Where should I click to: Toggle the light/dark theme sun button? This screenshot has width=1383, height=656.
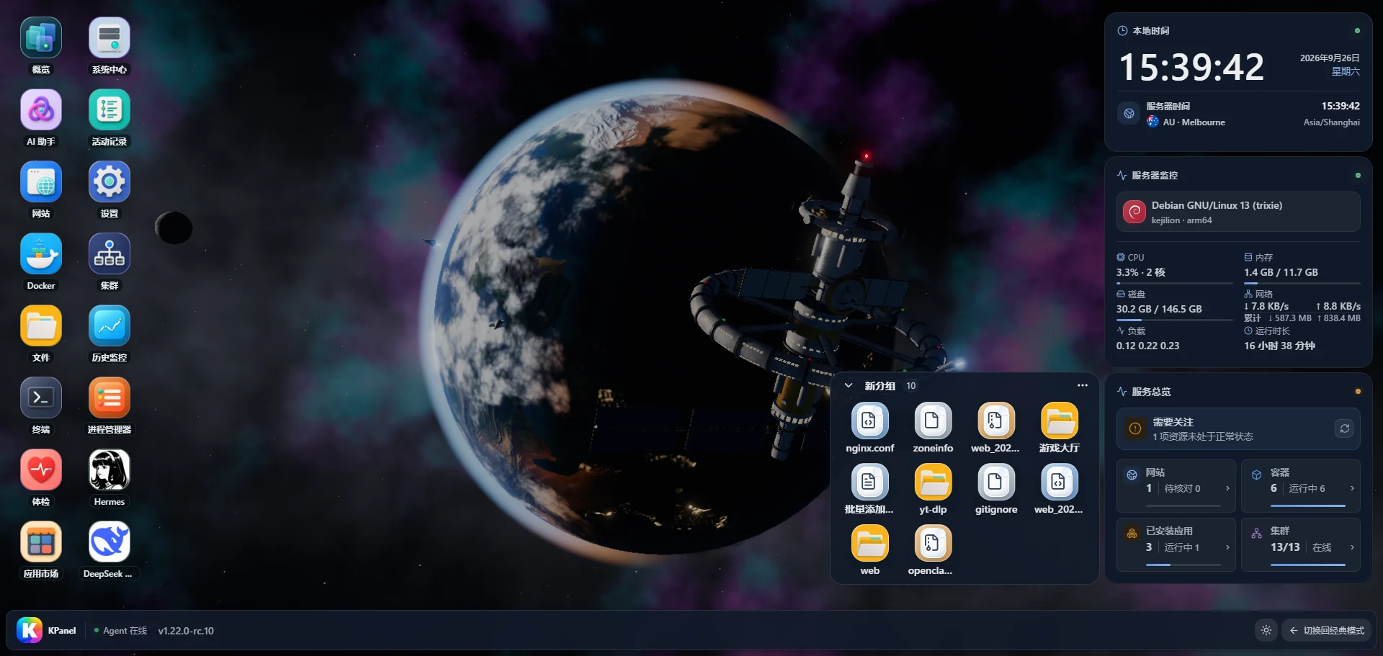tap(1266, 630)
